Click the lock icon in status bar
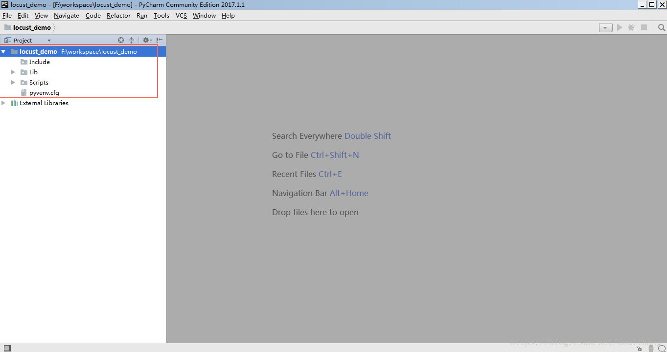This screenshot has height=352, width=667. tap(640, 349)
